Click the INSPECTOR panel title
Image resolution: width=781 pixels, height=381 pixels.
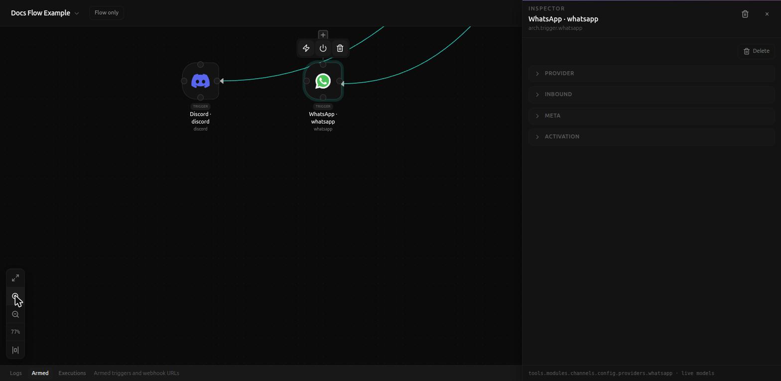click(546, 8)
